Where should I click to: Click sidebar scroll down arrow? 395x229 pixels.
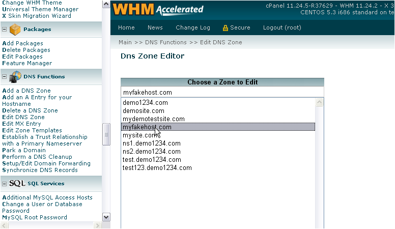[106, 217]
